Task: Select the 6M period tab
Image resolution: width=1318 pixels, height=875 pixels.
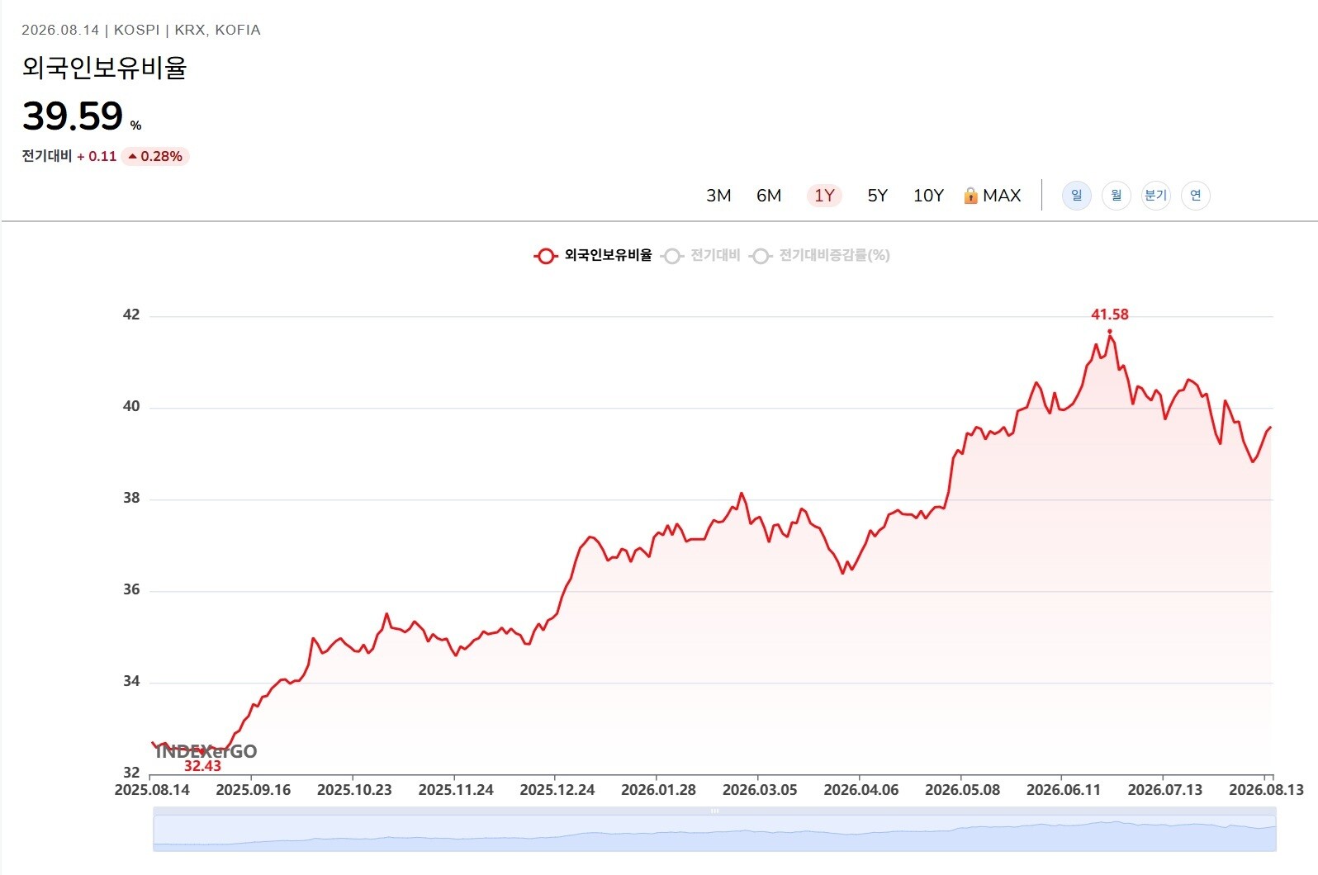Action: point(769,196)
